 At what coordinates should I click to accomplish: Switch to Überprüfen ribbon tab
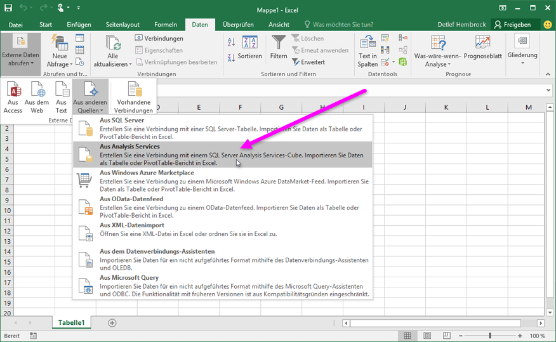tap(238, 25)
